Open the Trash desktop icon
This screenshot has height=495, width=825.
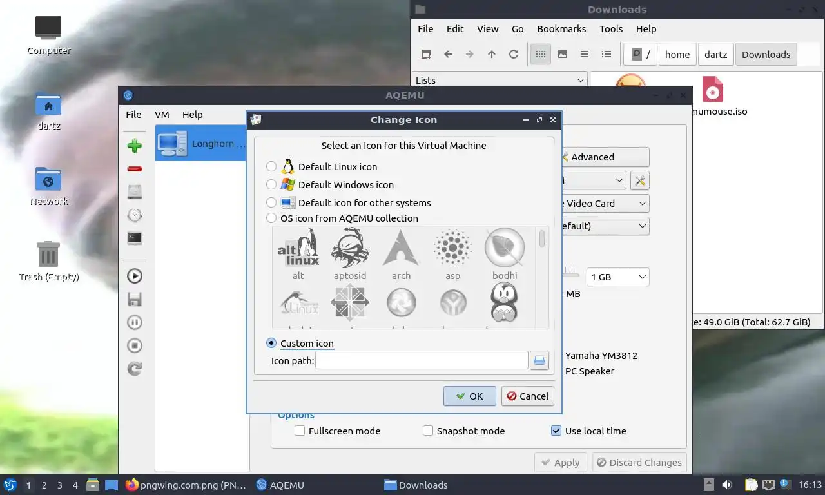coord(48,262)
